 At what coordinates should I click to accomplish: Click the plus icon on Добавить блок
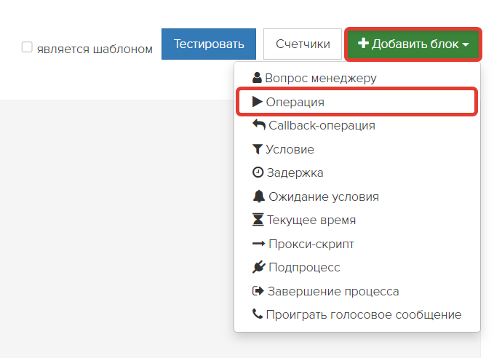(363, 43)
